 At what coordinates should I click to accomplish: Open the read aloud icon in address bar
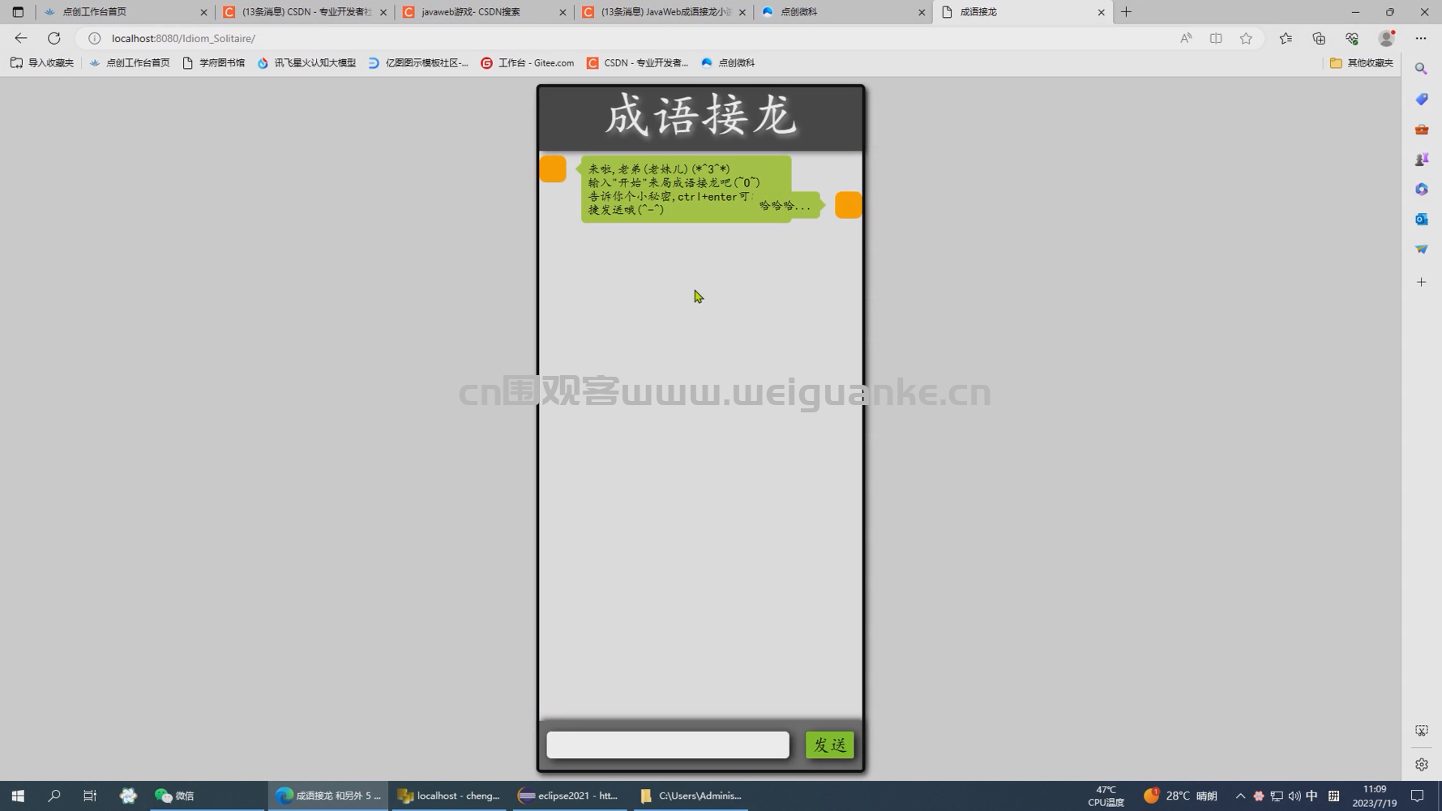coord(1186,38)
